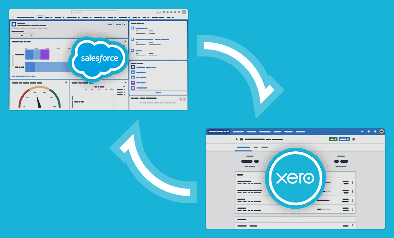Open the organization switcher in the Xero top bar
This screenshot has width=394, height=238.
click(218, 132)
